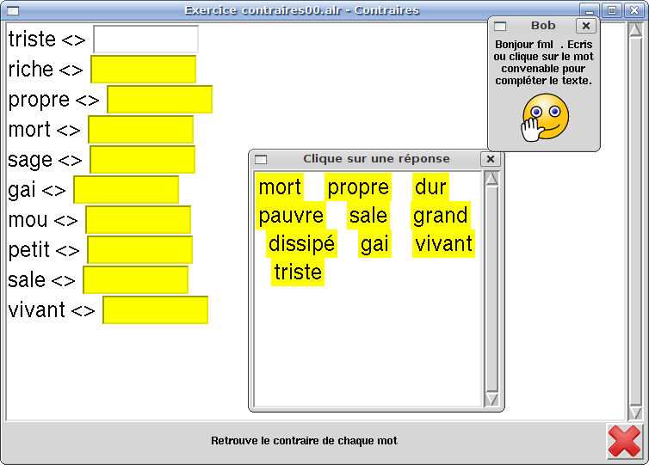Minimize the main Contraires window
Screen dimensions: 649x465
click(590, 10)
